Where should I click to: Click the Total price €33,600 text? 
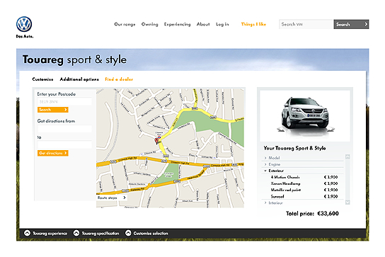pyautogui.click(x=312, y=214)
